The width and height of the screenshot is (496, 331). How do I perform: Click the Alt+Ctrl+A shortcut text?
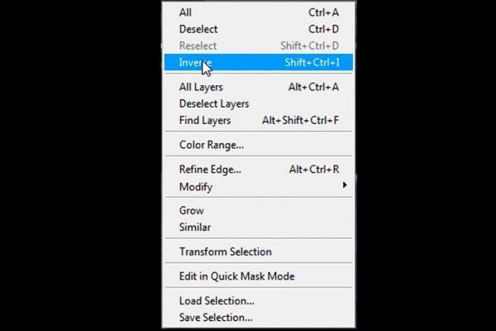point(313,87)
